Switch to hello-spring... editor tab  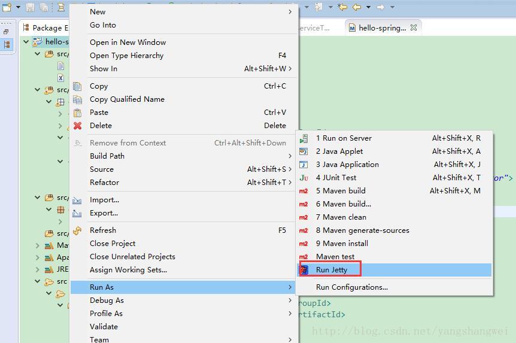382,28
